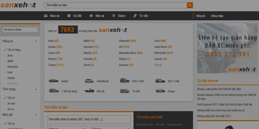
Task: Select Honda in Hãng xe filter
Action: point(11,78)
